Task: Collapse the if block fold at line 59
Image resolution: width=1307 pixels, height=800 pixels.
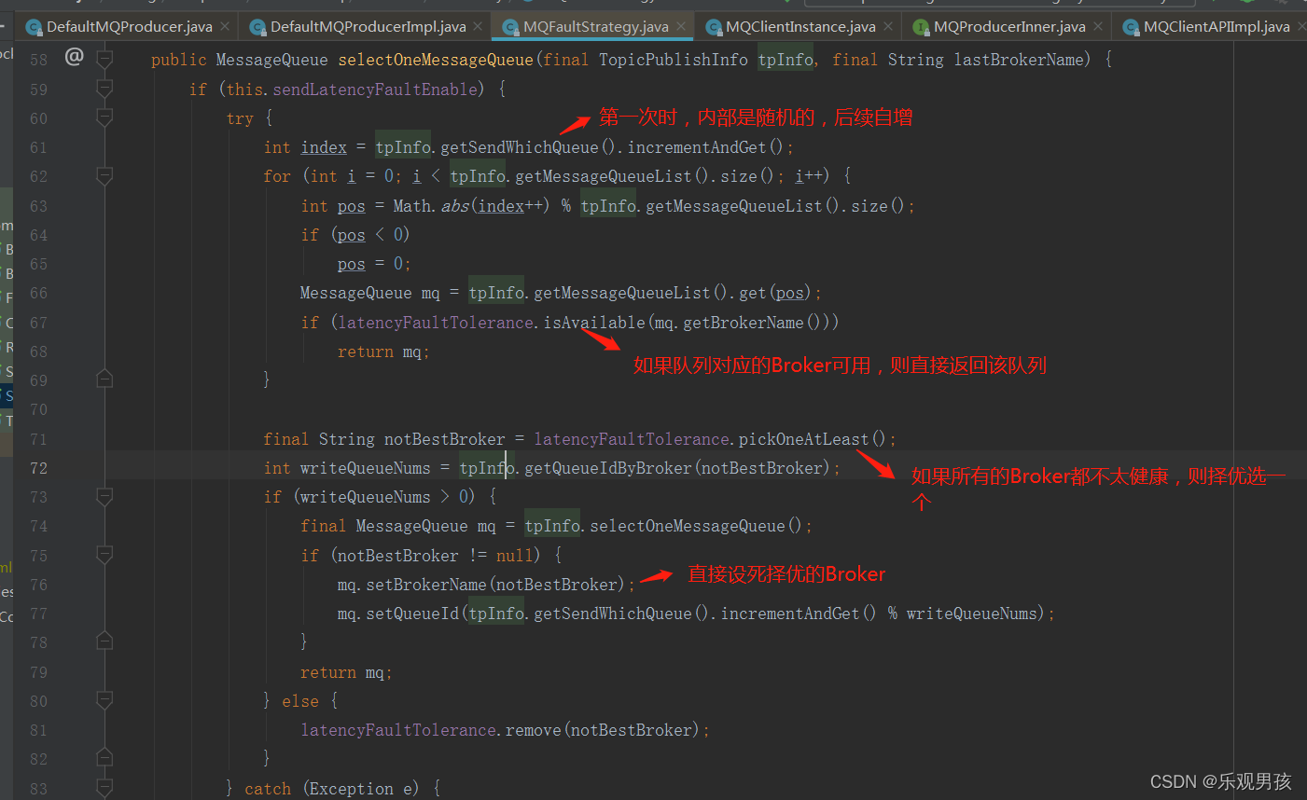Action: pyautogui.click(x=104, y=89)
